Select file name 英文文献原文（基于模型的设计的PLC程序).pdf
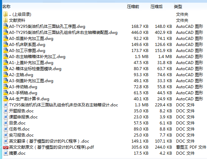This screenshot has width=207, height=159. tap(51, 147)
